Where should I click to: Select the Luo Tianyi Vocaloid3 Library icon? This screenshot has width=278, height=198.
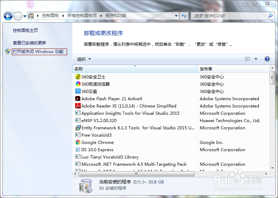[78, 157]
